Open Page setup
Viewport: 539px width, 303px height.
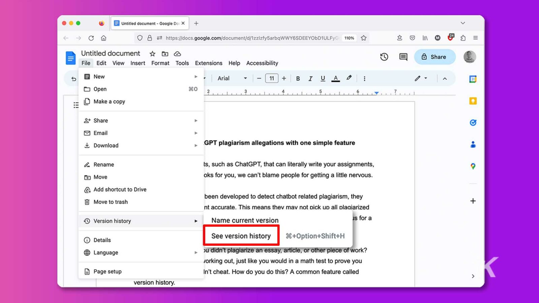tap(141, 272)
